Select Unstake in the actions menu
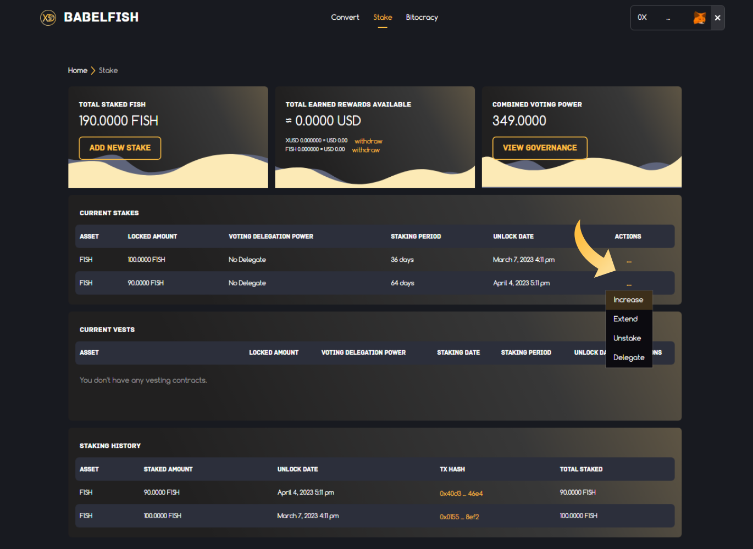 point(629,338)
